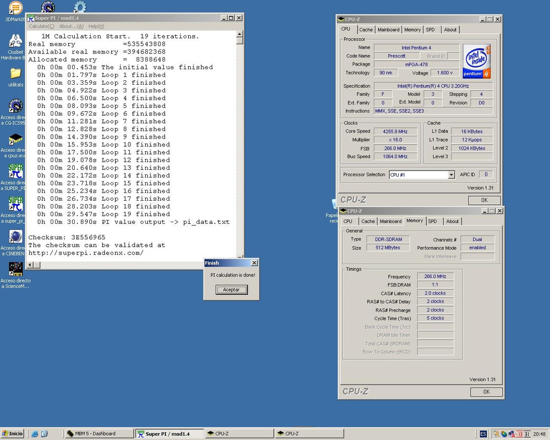Select Mainboard tab in lower CPU-Z window
The height and width of the screenshot is (440, 550).
click(391, 222)
